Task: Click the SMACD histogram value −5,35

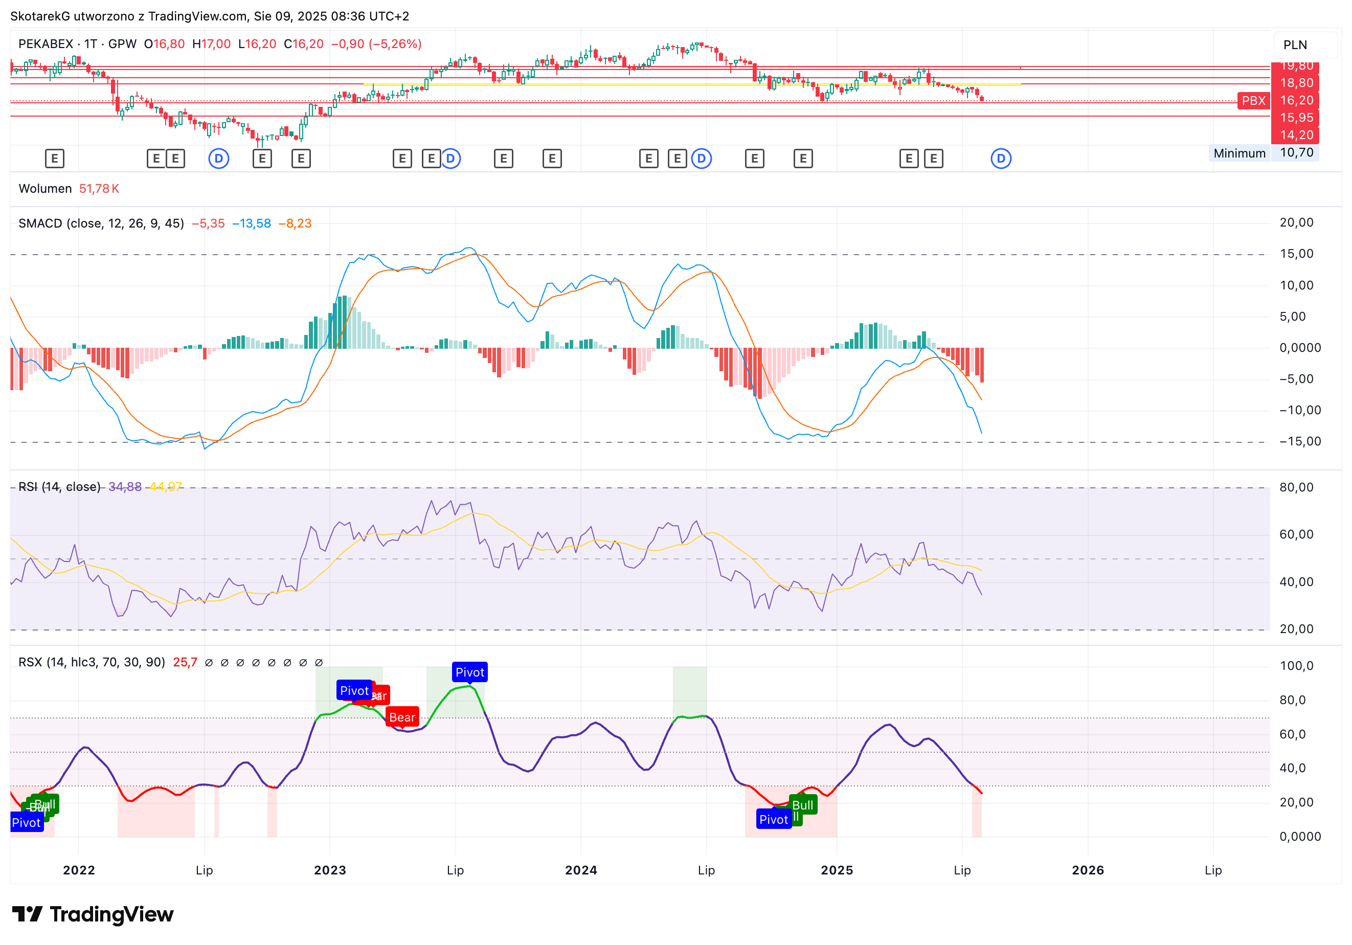Action: (209, 224)
